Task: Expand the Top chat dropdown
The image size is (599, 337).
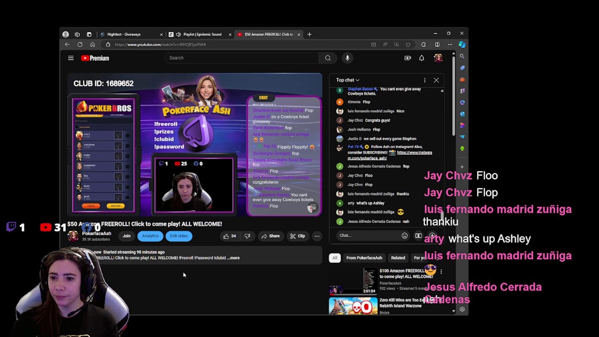Action: click(x=348, y=80)
